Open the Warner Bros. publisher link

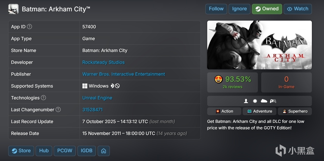pyautogui.click(x=124, y=74)
